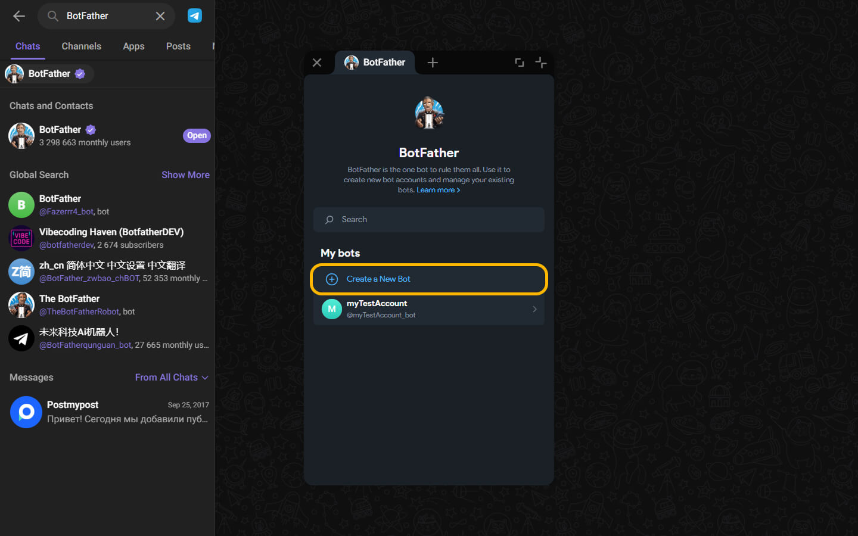Open the Posts tab
The image size is (858, 536).
pos(178,46)
